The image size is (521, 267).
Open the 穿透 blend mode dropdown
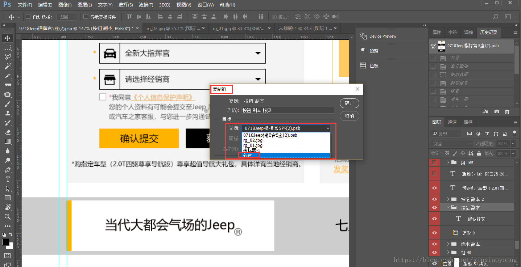coord(451,144)
